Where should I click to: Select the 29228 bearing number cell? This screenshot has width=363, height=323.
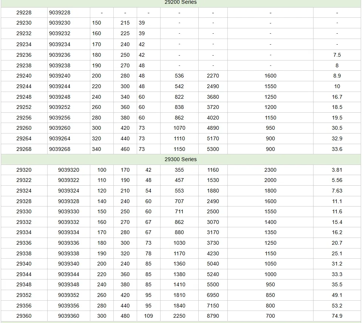[24, 12]
